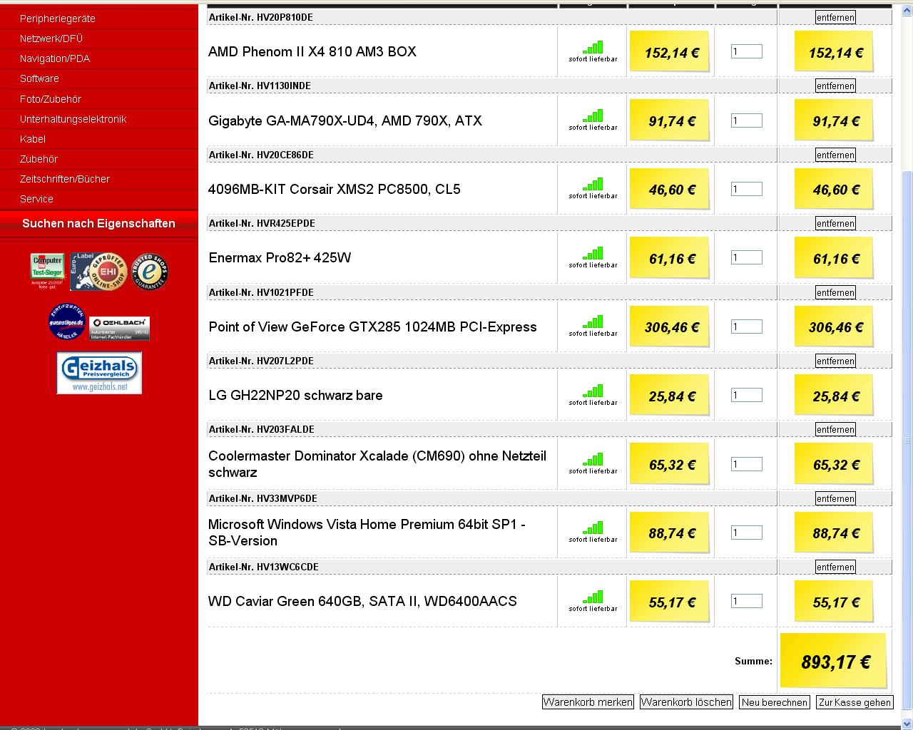Open Suchen nach Eigenschaften
The width and height of the screenshot is (913, 730).
tap(98, 223)
